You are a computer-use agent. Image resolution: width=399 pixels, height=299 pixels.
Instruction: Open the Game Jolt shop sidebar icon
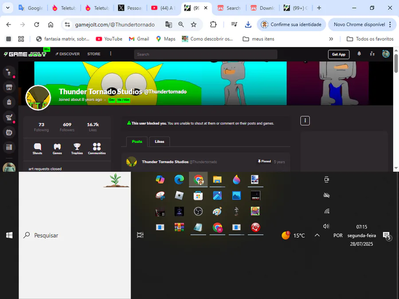(x=9, y=87)
